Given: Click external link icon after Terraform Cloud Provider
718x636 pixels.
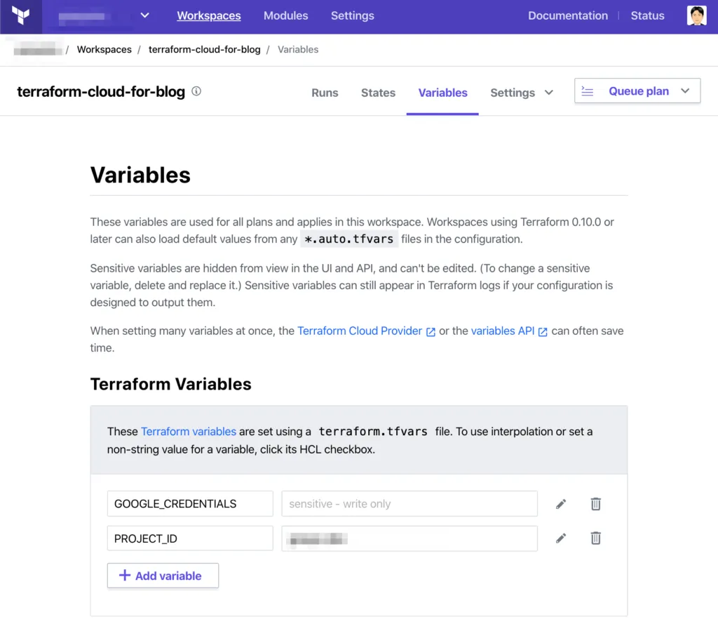Looking at the screenshot, I should [x=431, y=332].
